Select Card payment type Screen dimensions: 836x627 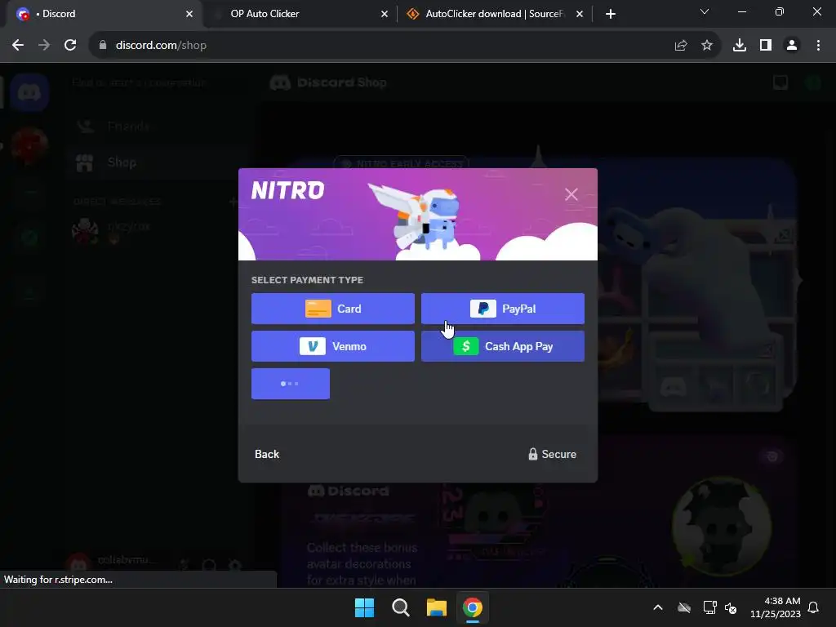point(333,309)
